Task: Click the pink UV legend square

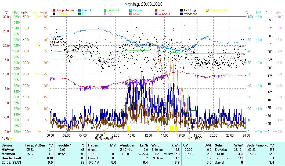Action: click(105, 14)
